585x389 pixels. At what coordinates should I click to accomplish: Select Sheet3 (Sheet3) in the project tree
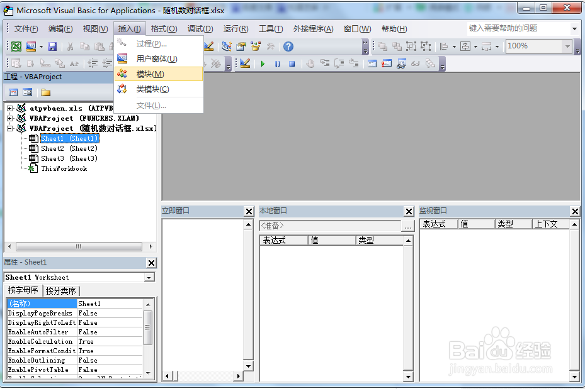(69, 158)
